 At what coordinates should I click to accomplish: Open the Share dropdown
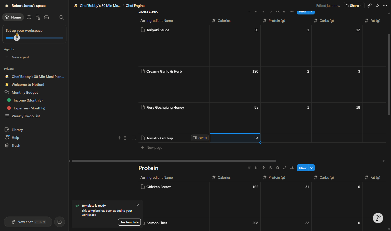354,6
